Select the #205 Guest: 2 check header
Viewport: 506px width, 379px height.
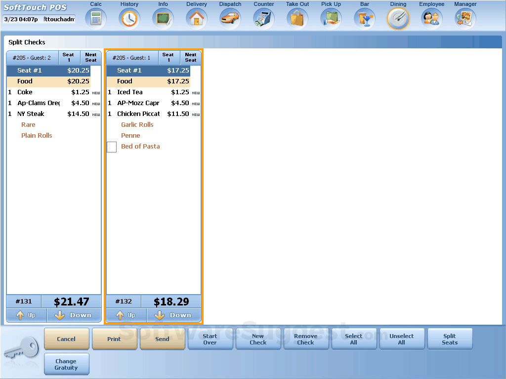click(x=32, y=57)
